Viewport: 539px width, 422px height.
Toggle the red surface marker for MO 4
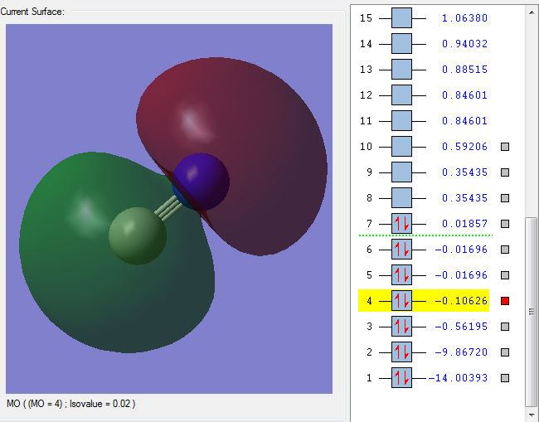click(505, 301)
